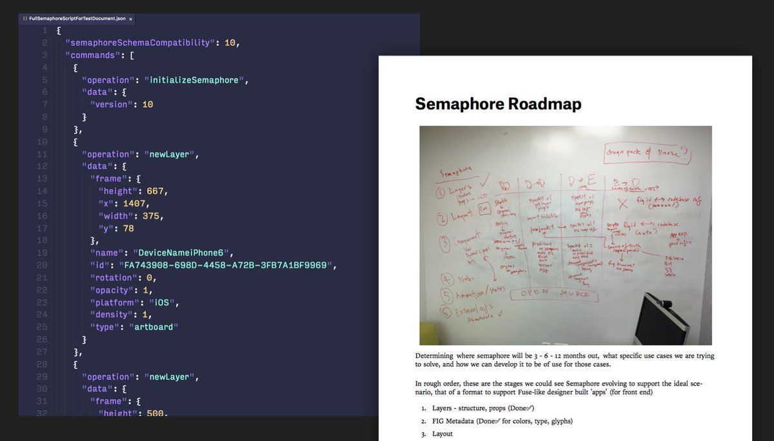774x441 pixels.
Task: Click the "opacity": 1 line
Action: pyautogui.click(x=120, y=290)
